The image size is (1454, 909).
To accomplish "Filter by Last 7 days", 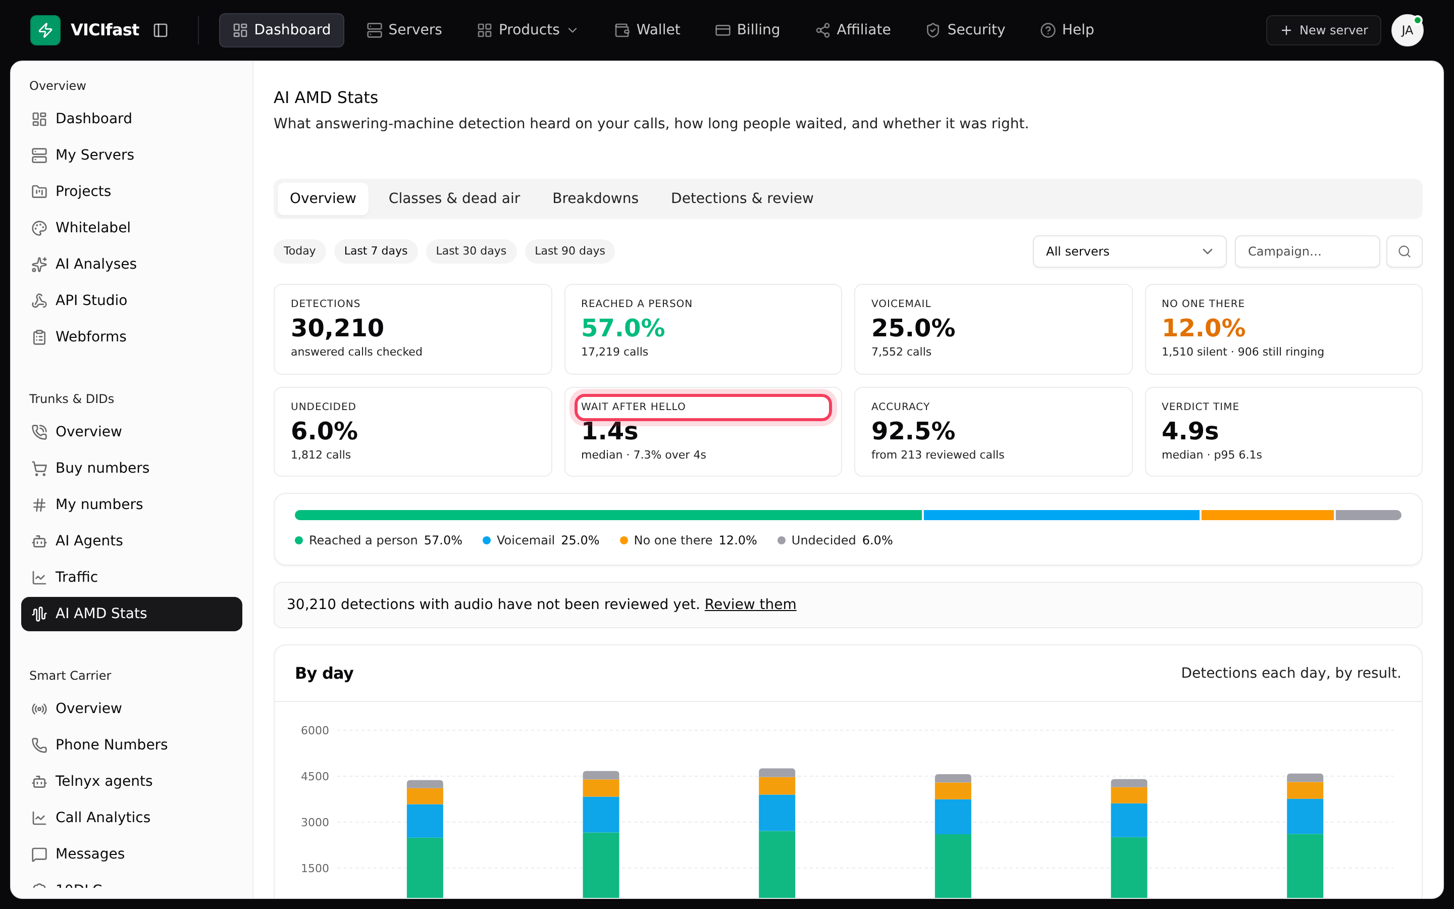I will (376, 250).
